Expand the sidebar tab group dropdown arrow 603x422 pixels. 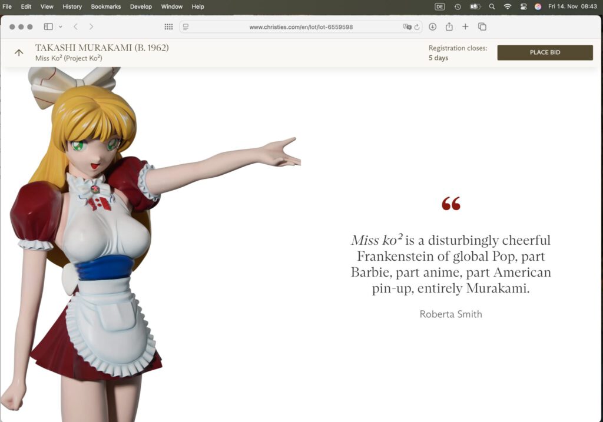pos(60,27)
